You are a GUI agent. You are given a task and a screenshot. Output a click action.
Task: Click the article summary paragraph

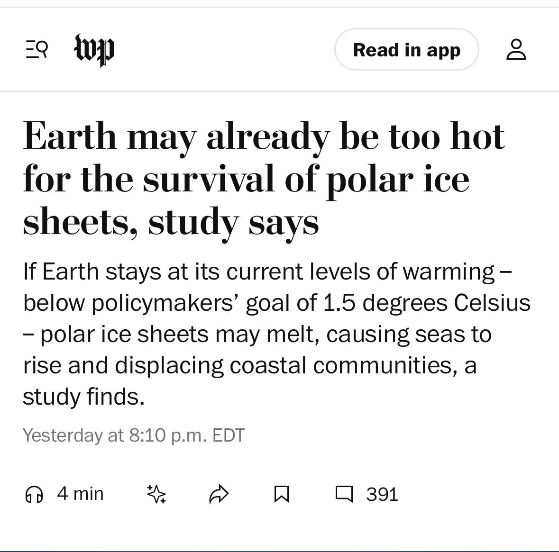[x=275, y=334]
